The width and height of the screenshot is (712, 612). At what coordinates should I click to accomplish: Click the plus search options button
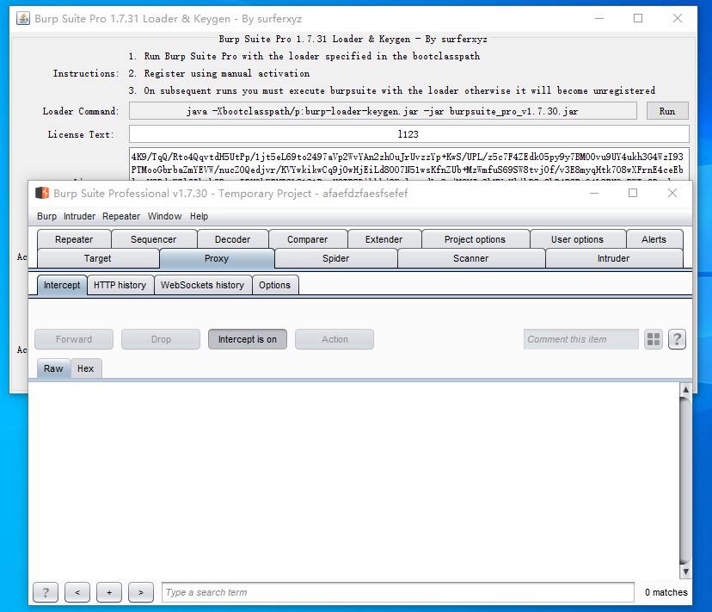coord(109,592)
